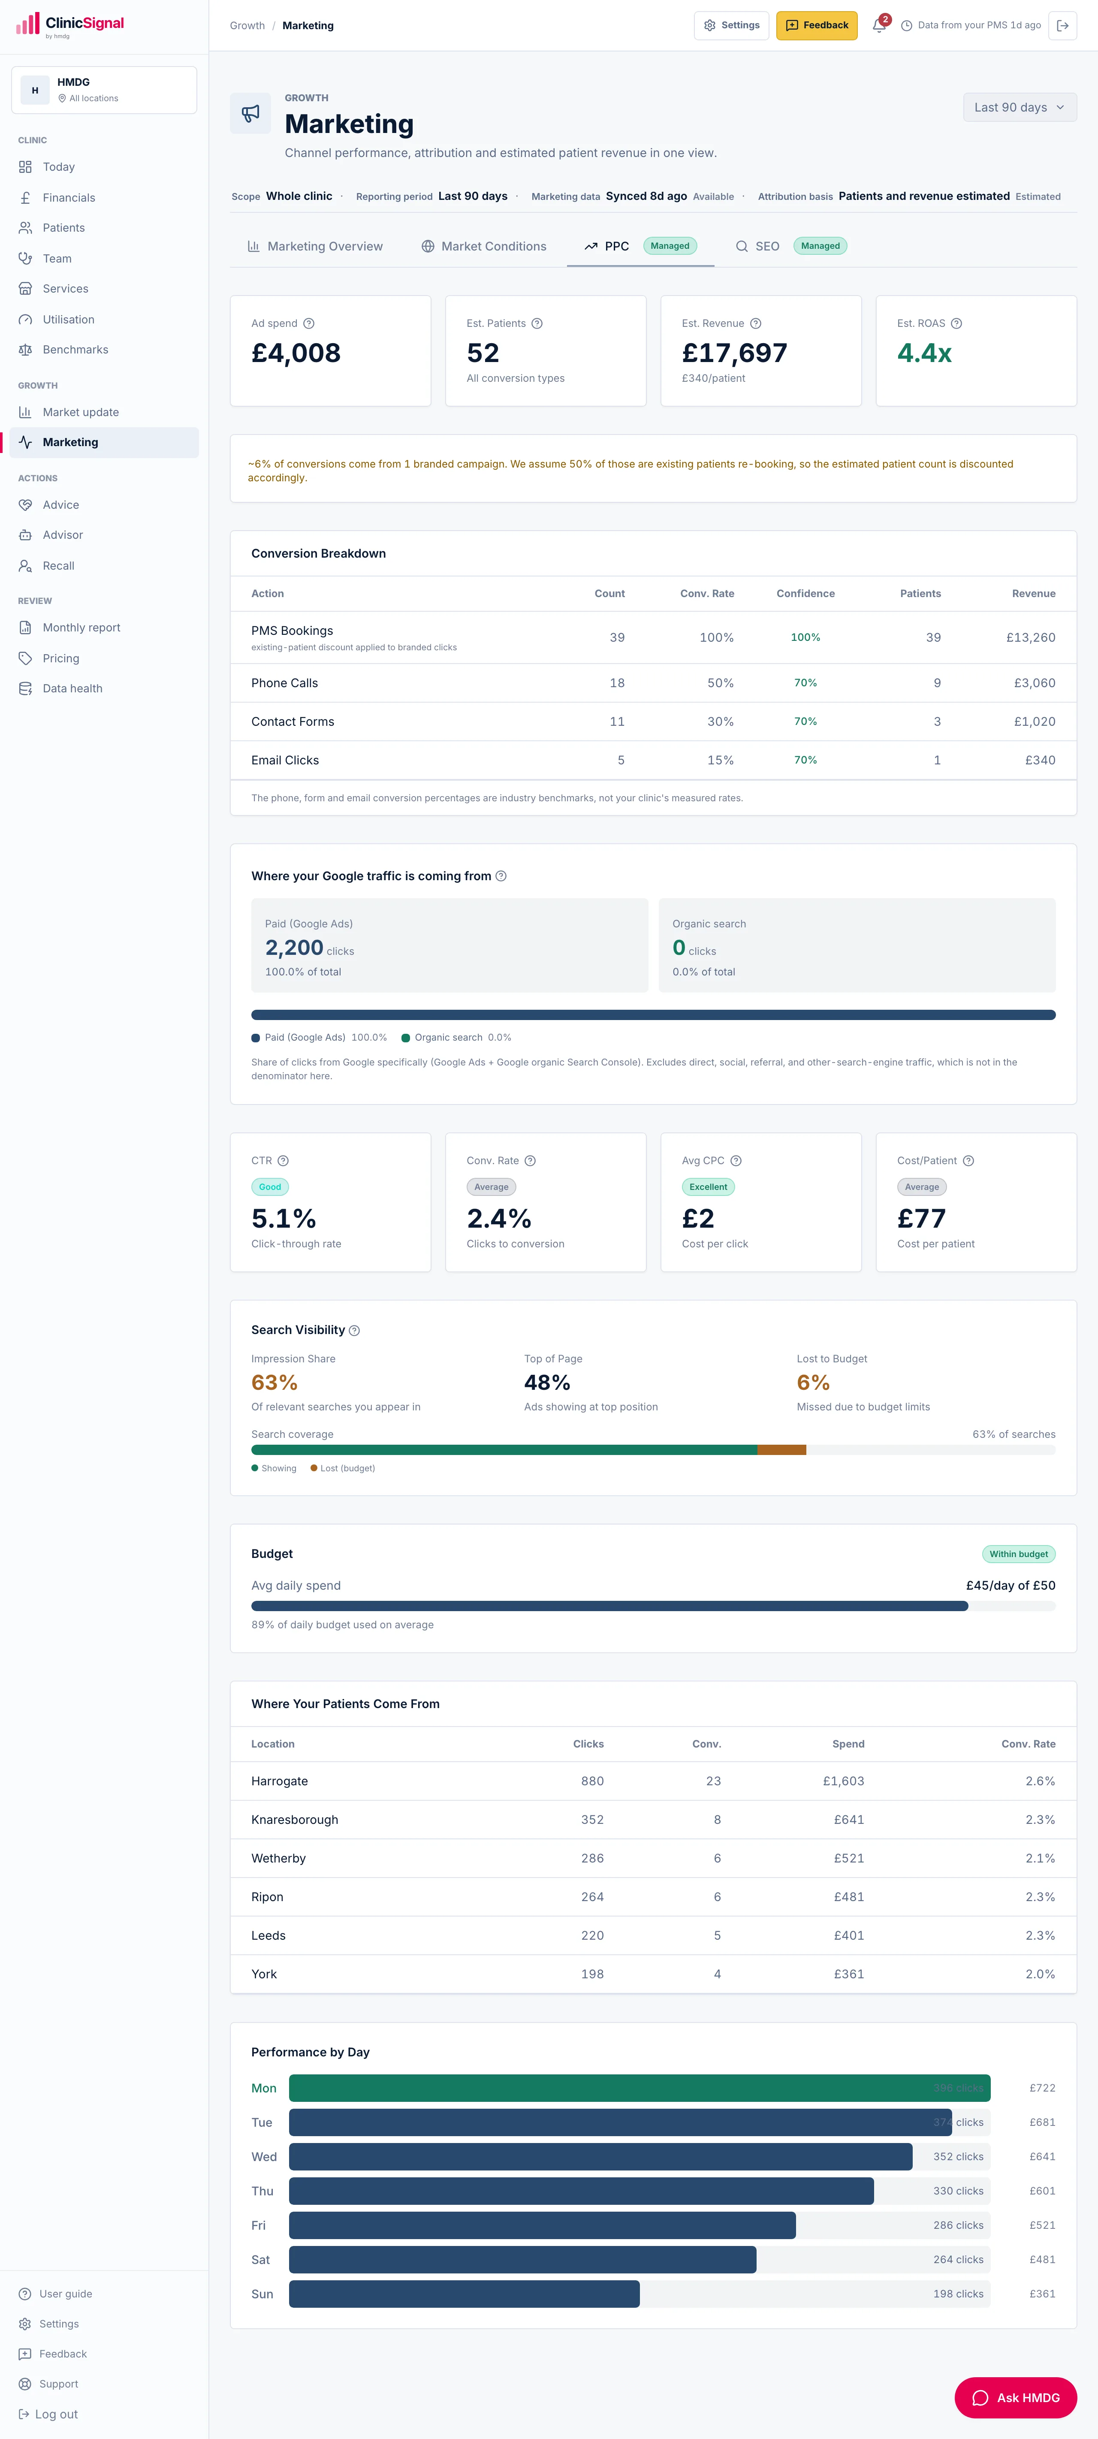Image resolution: width=1098 pixels, height=2439 pixels.
Task: Click the Growth breadcrumb link
Action: pyautogui.click(x=247, y=26)
